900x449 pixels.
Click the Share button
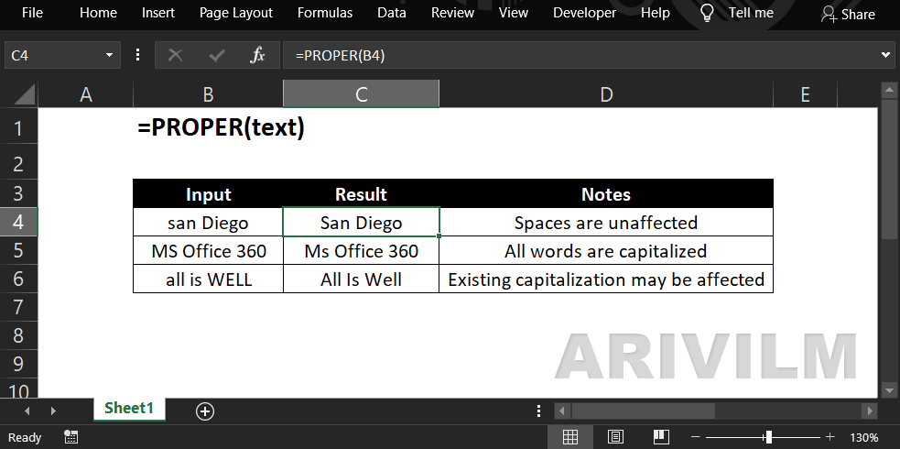[848, 14]
